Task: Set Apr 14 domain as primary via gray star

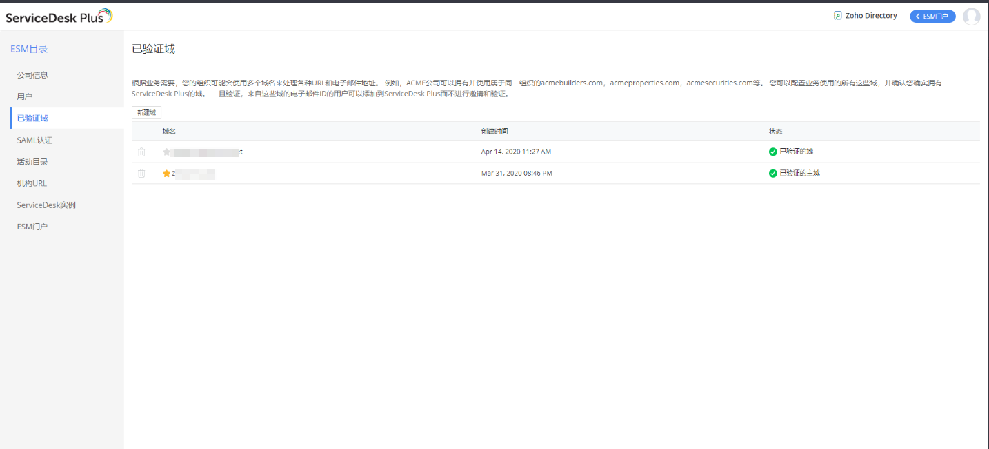Action: coord(166,152)
